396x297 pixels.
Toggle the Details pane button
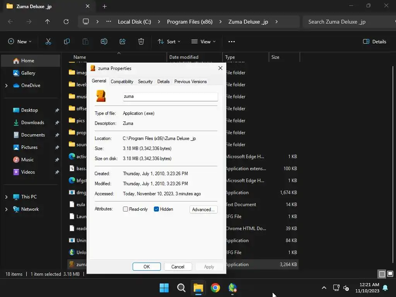tap(374, 42)
